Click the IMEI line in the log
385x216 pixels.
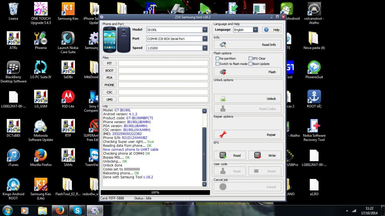(x=123, y=134)
